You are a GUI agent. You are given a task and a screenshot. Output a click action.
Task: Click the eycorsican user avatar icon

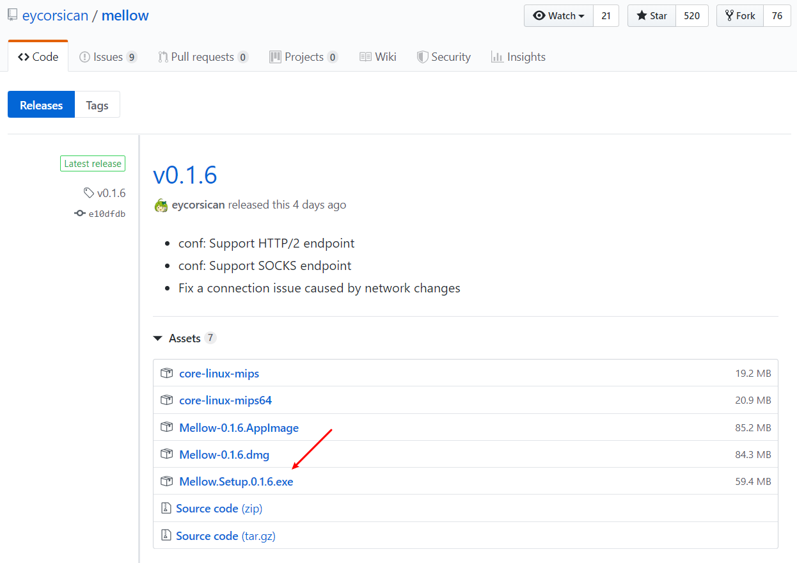pyautogui.click(x=161, y=205)
